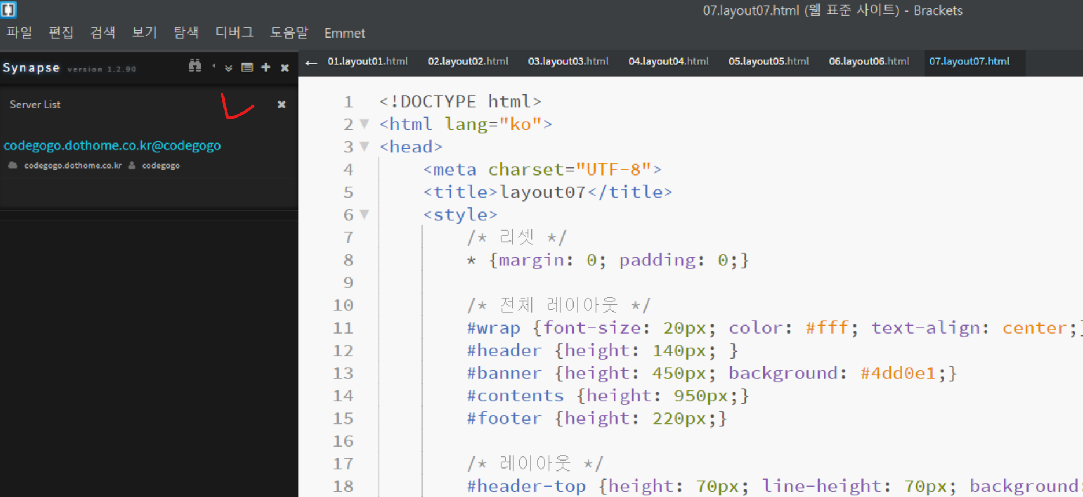Open the 파일 menu
This screenshot has width=1083, height=497.
(x=19, y=32)
